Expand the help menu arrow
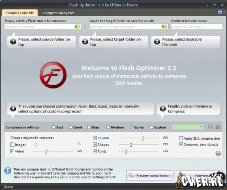This screenshot has width=227, height=190. coord(224,13)
